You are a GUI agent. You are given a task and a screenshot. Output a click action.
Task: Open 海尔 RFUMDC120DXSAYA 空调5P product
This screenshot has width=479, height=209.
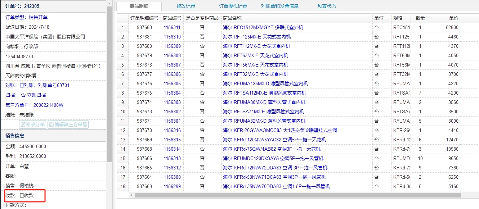pyautogui.click(x=273, y=158)
